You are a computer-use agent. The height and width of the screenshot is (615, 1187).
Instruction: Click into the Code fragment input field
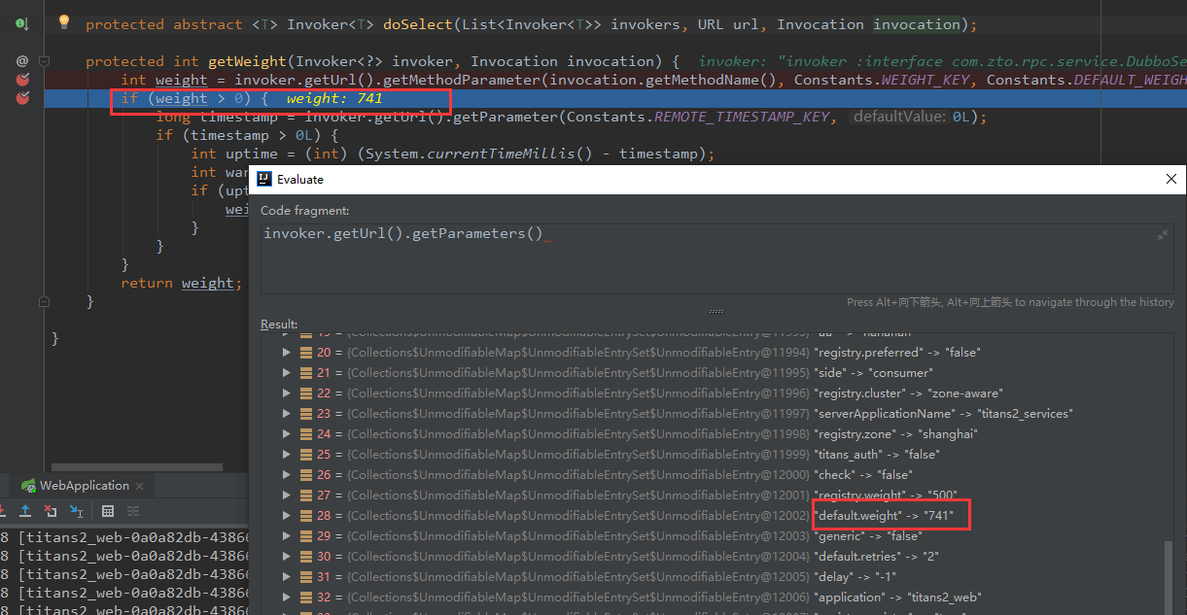[717, 257]
